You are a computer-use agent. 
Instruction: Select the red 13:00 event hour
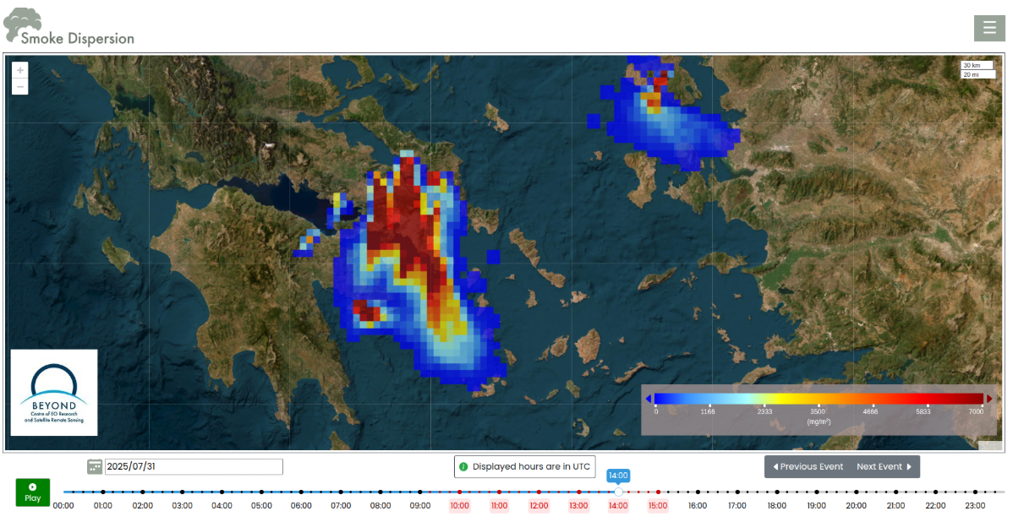click(x=578, y=505)
